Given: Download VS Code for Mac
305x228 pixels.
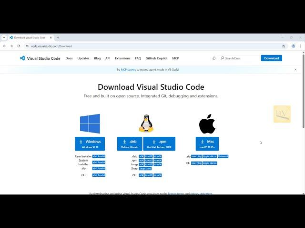Looking at the screenshot, I should tap(207, 143).
